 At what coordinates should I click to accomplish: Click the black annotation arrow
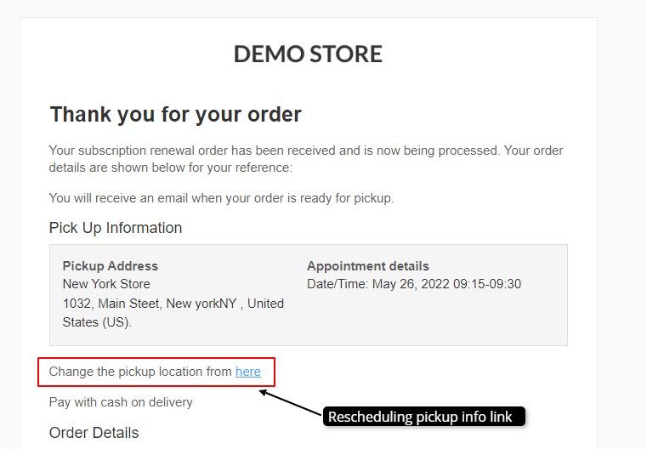(x=291, y=403)
